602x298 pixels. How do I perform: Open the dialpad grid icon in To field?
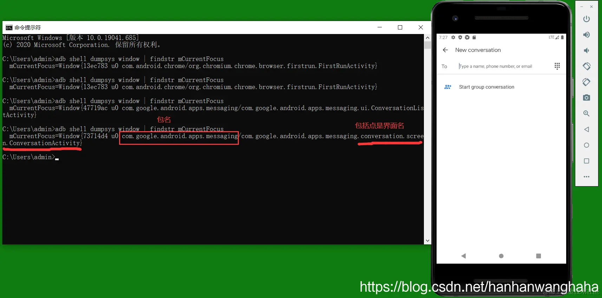[557, 66]
